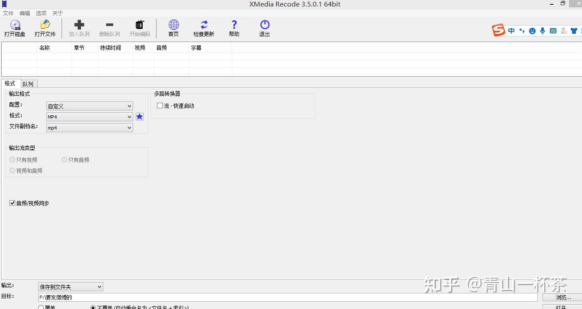This screenshot has width=582, height=309.
Task: Click the Sogou microphone voice input icon
Action: [x=543, y=31]
